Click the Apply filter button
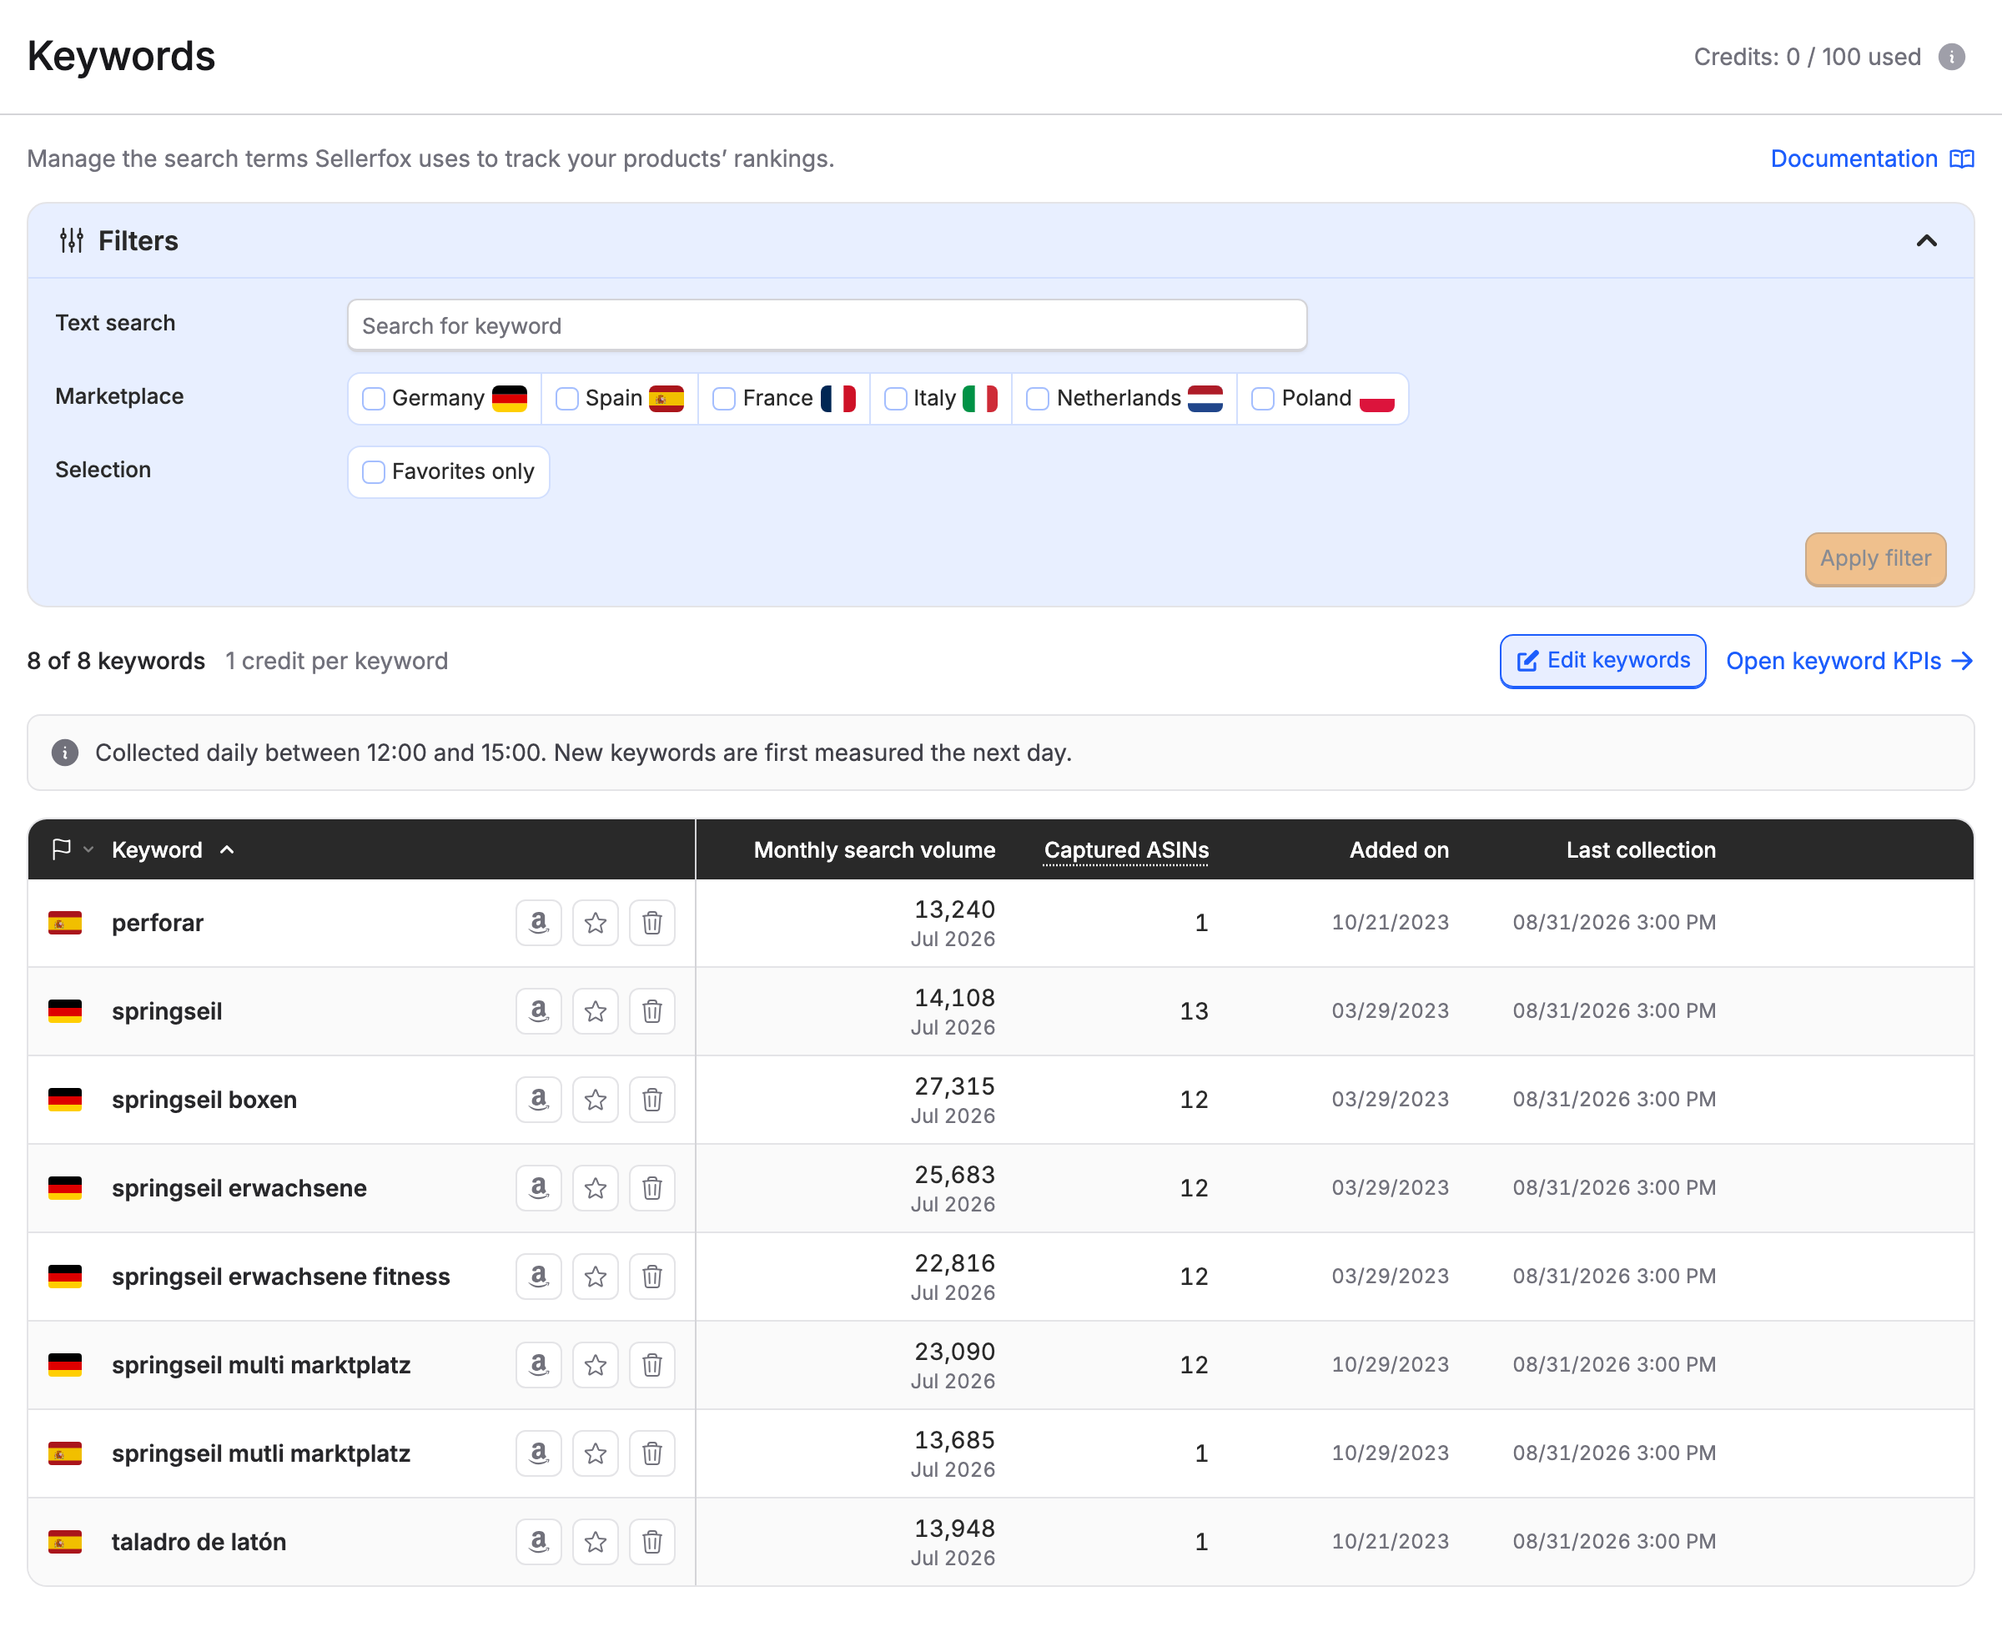This screenshot has width=2002, height=1647. [1875, 559]
